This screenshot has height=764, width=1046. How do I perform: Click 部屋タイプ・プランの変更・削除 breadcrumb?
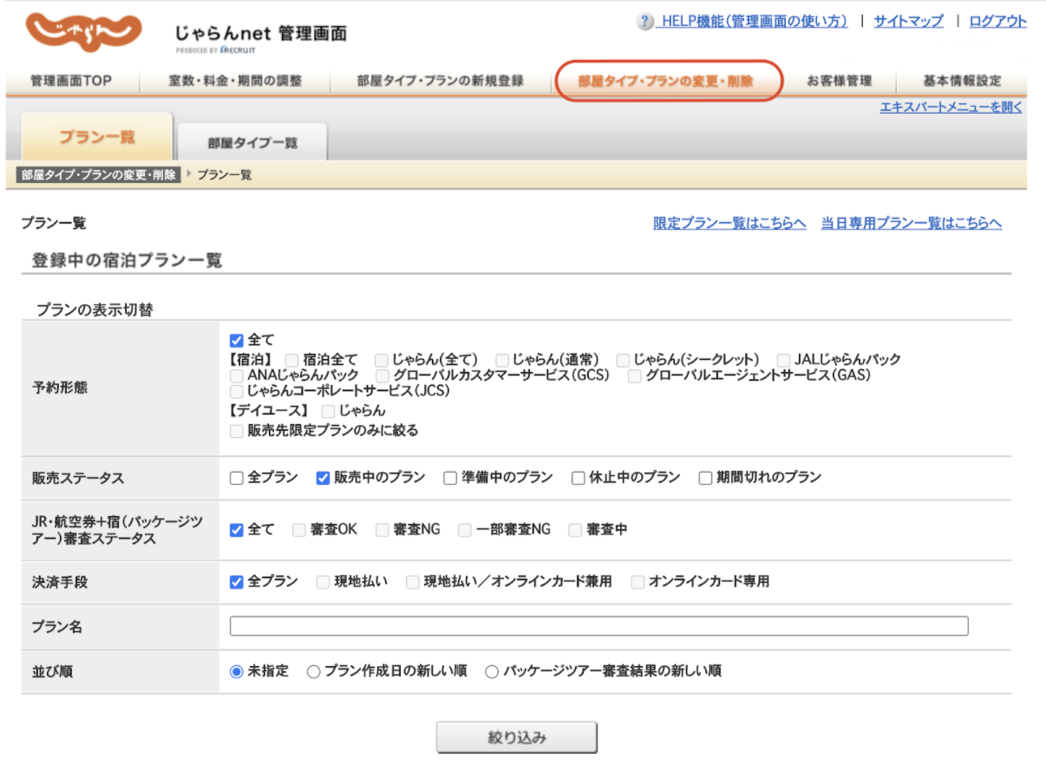(x=98, y=174)
